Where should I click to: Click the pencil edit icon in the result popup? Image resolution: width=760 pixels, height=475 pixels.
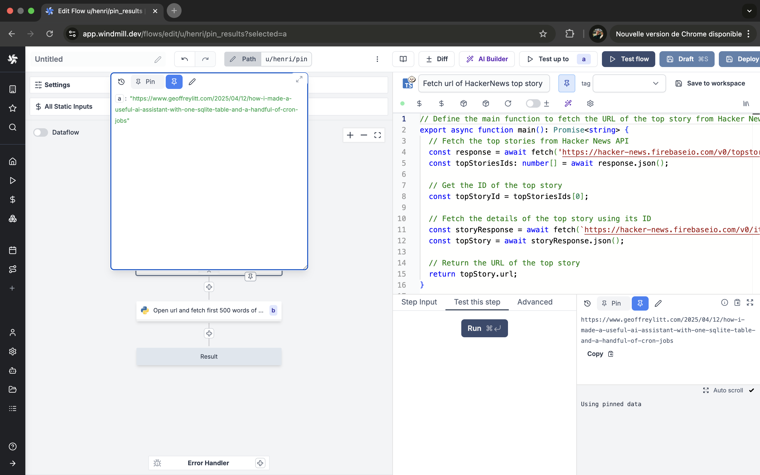192,82
